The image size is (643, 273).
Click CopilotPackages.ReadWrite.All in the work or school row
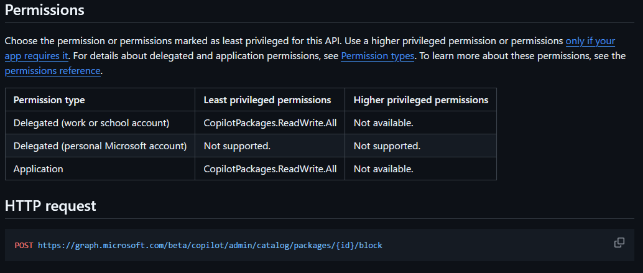coord(271,123)
